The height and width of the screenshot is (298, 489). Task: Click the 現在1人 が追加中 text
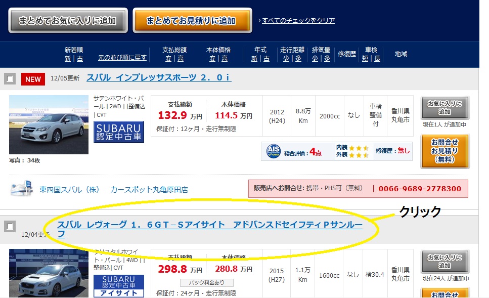coord(444,124)
